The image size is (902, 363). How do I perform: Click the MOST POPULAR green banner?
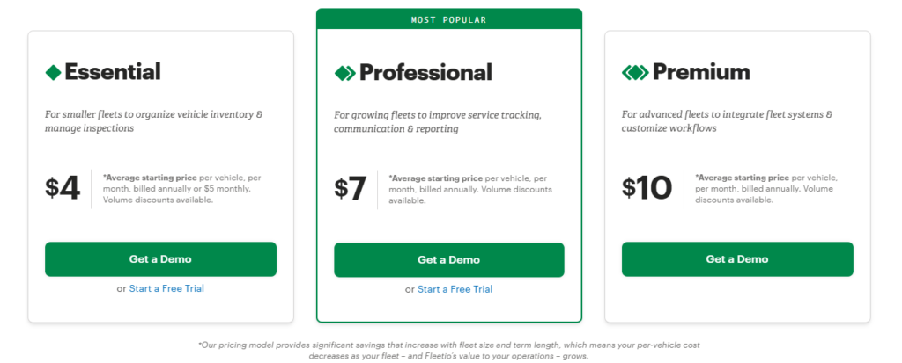click(448, 19)
